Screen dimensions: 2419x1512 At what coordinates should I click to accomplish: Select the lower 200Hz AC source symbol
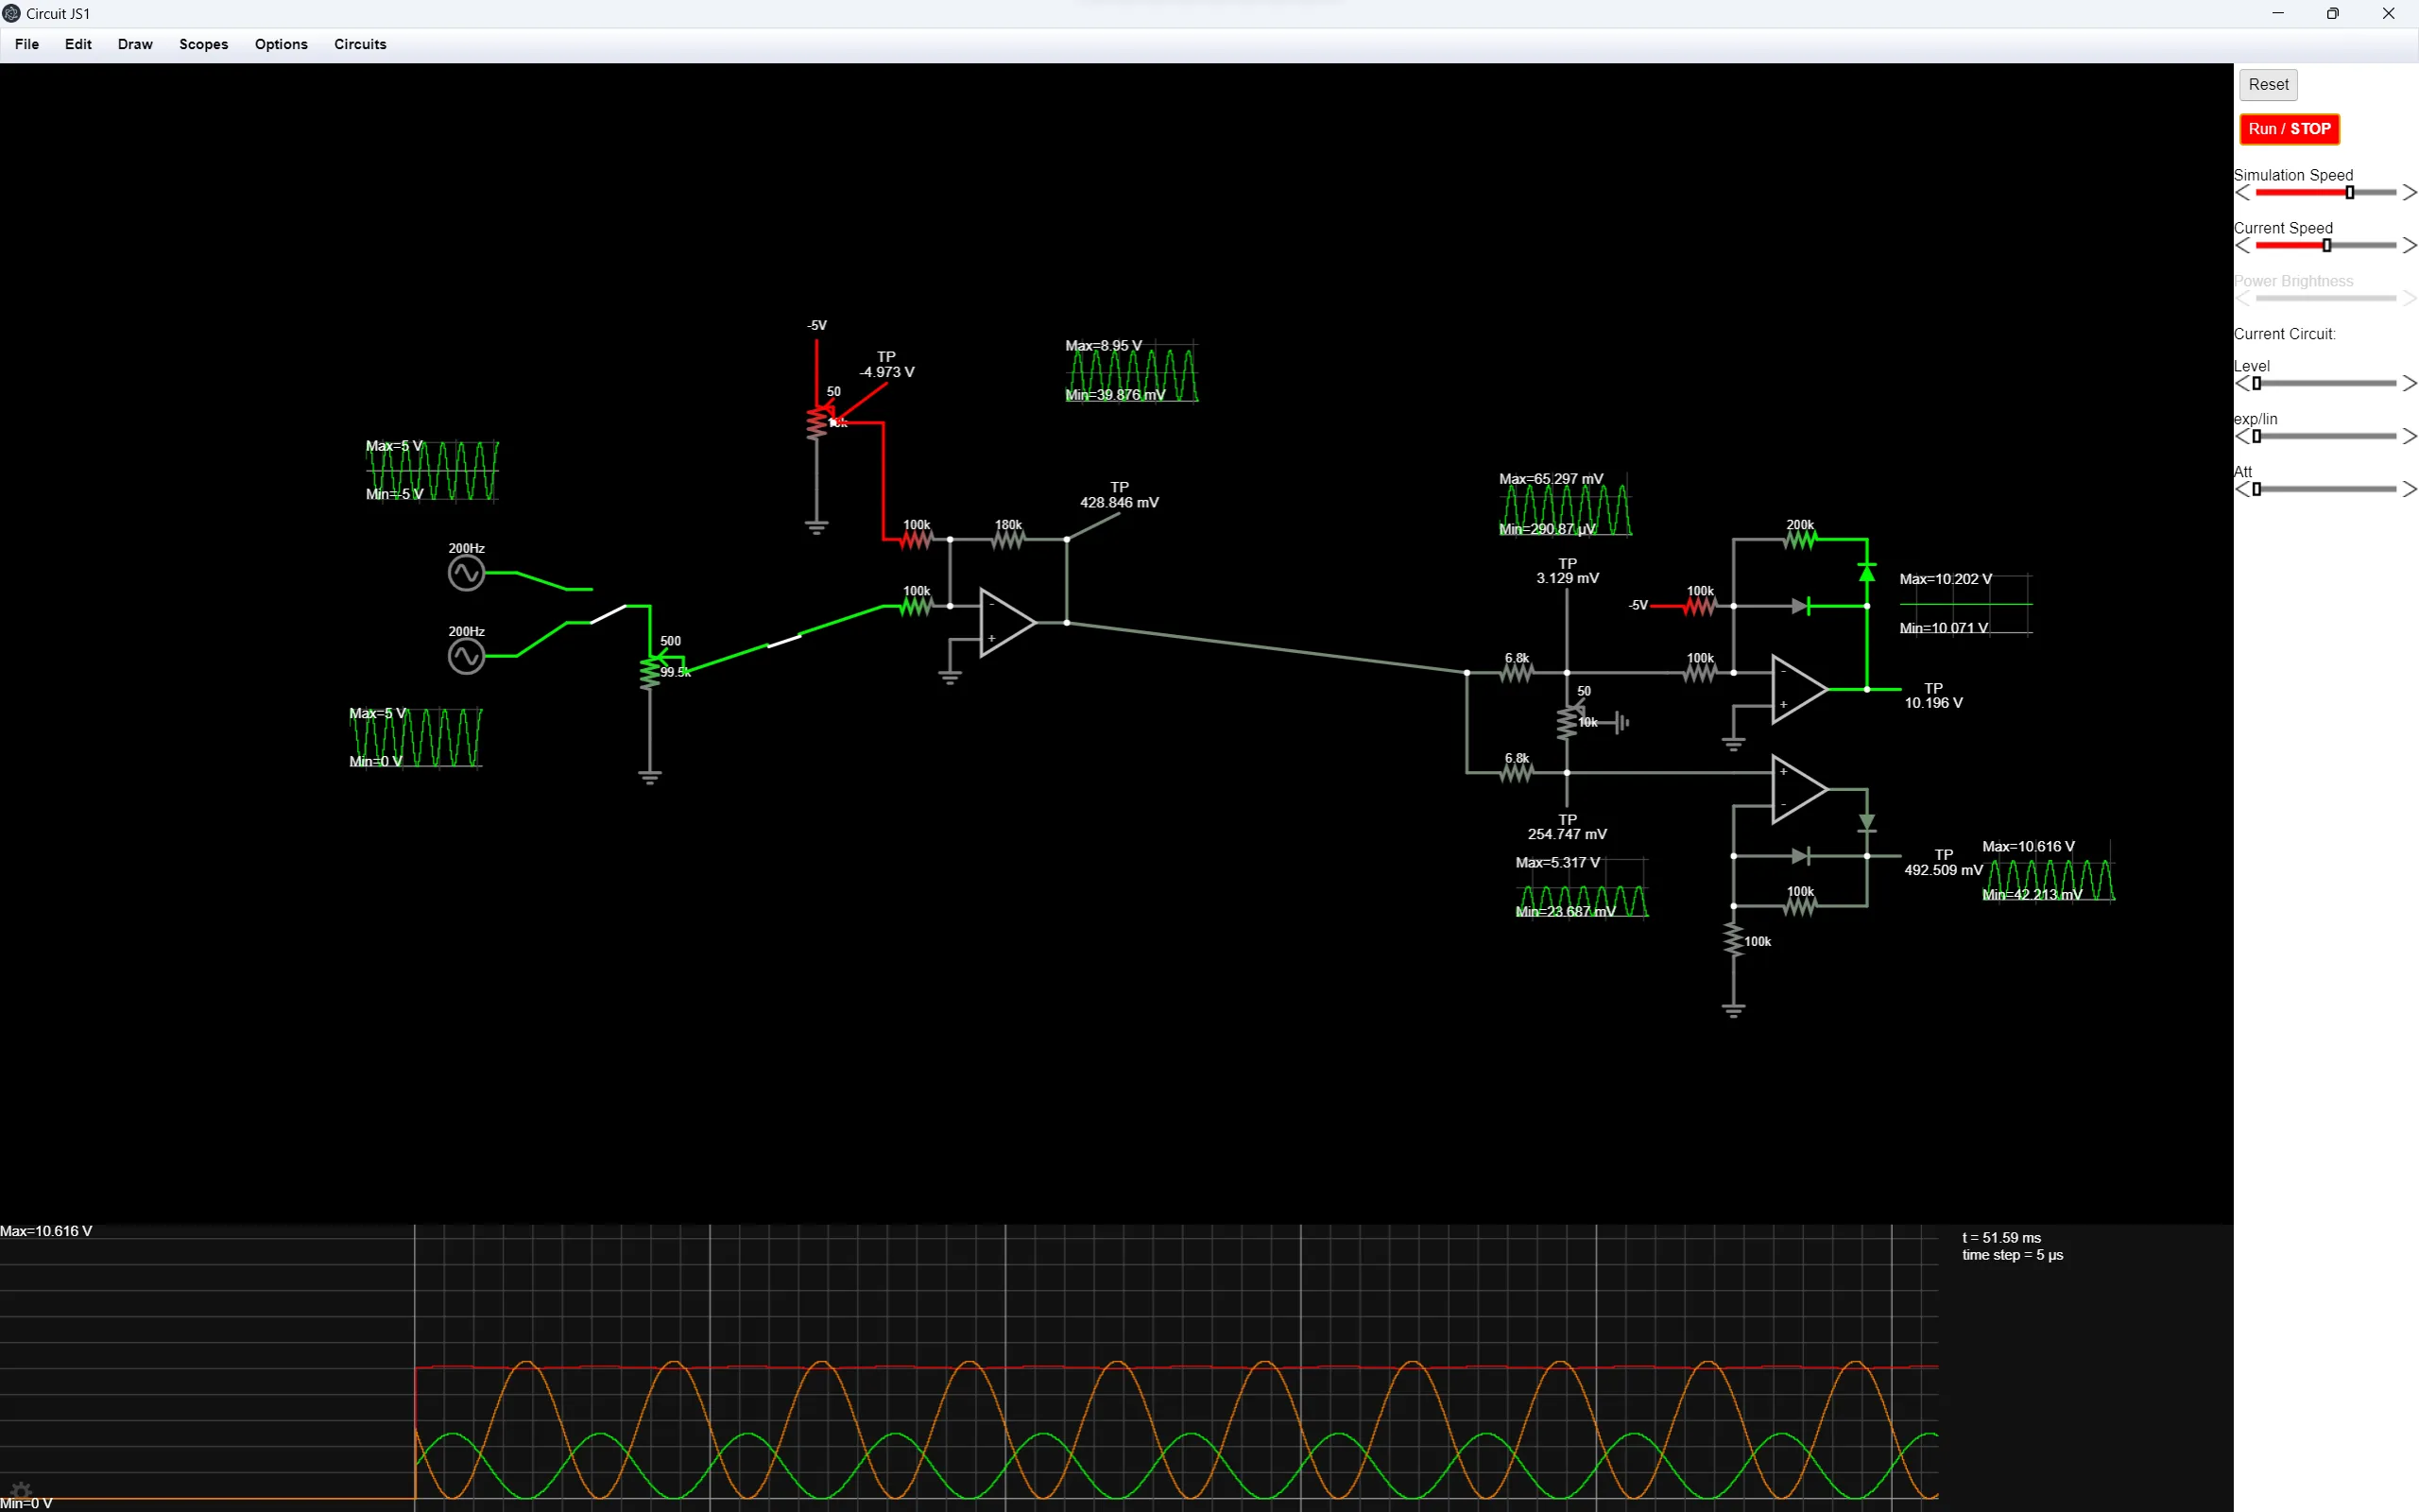pyautogui.click(x=468, y=655)
